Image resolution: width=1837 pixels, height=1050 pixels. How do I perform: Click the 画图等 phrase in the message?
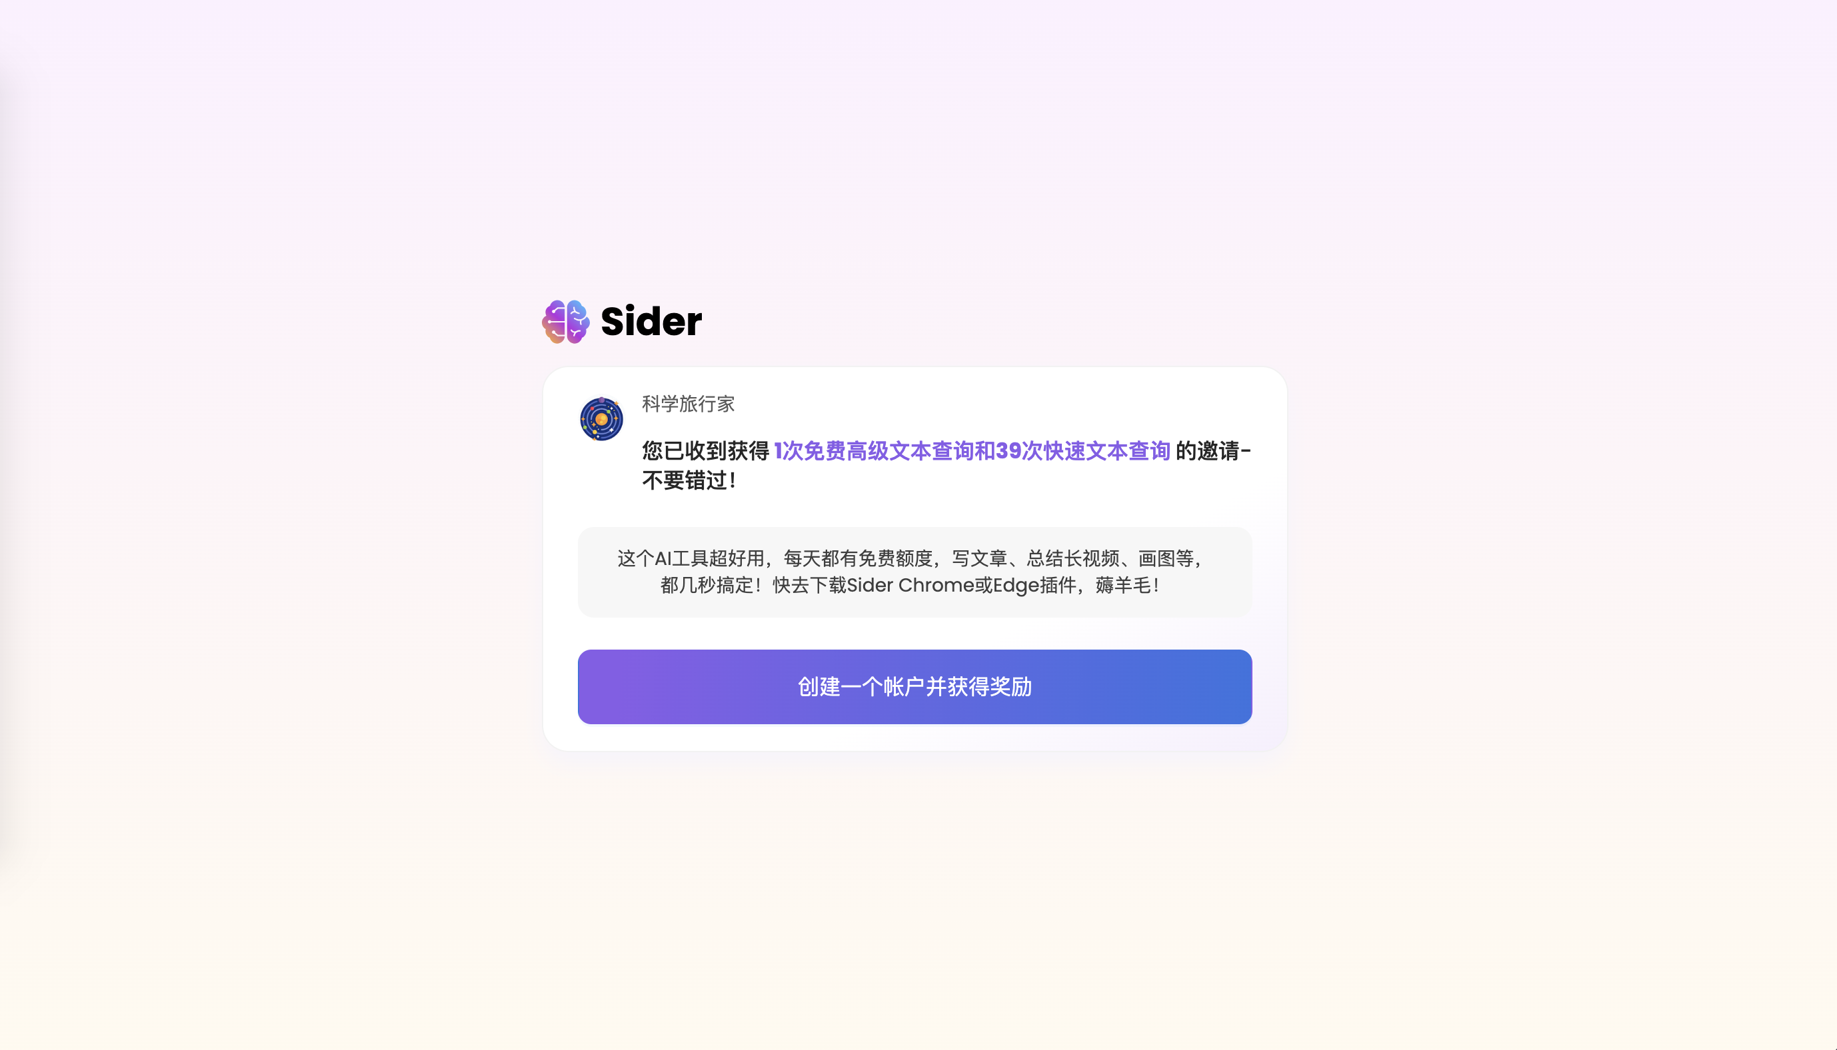point(1166,558)
